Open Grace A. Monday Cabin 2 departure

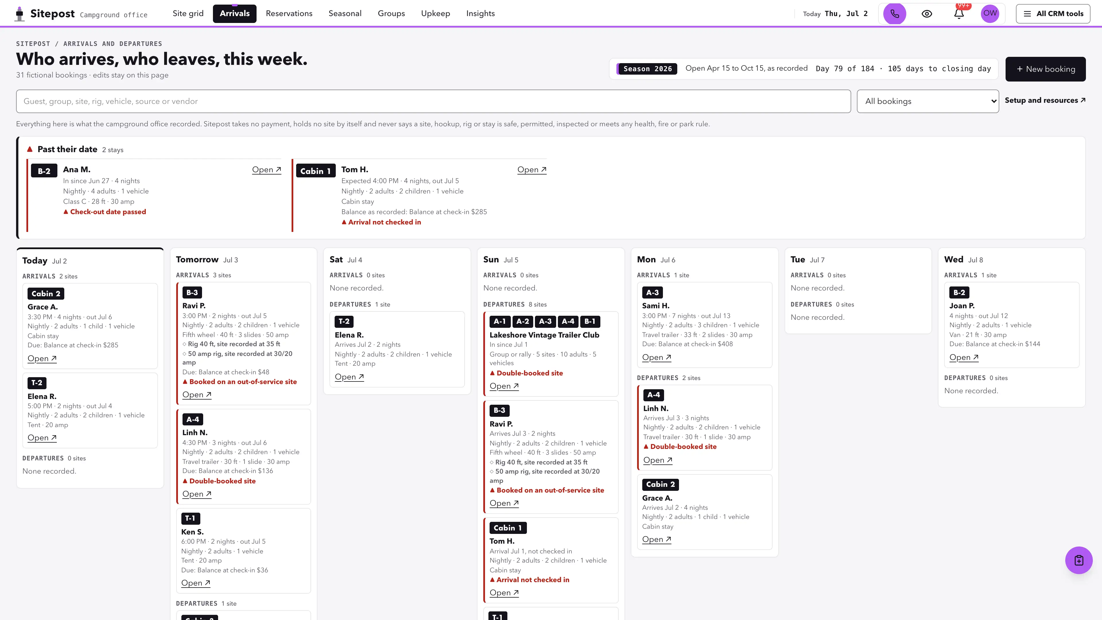pyautogui.click(x=657, y=539)
